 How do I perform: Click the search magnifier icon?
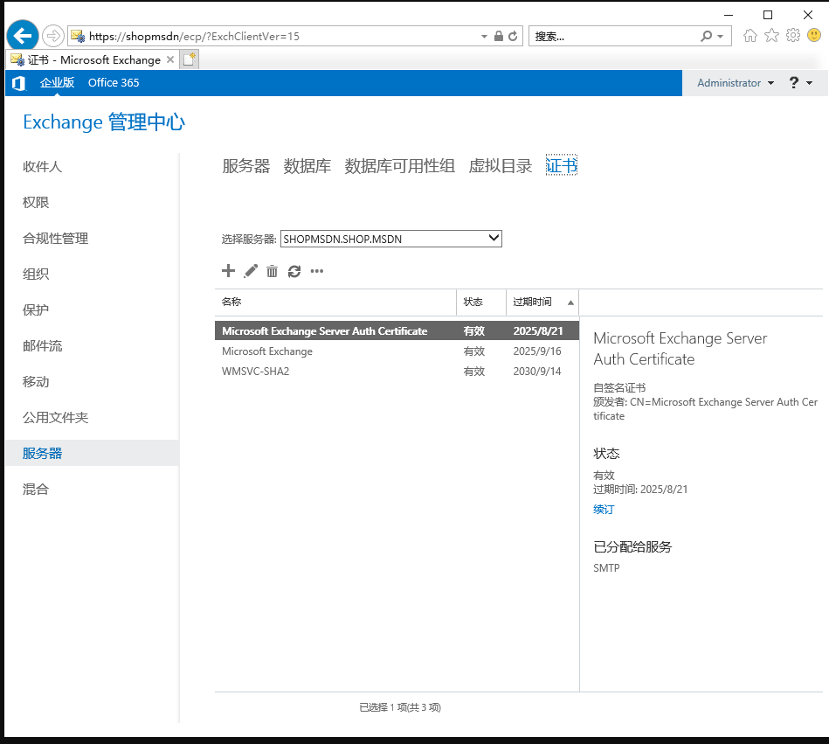[707, 36]
